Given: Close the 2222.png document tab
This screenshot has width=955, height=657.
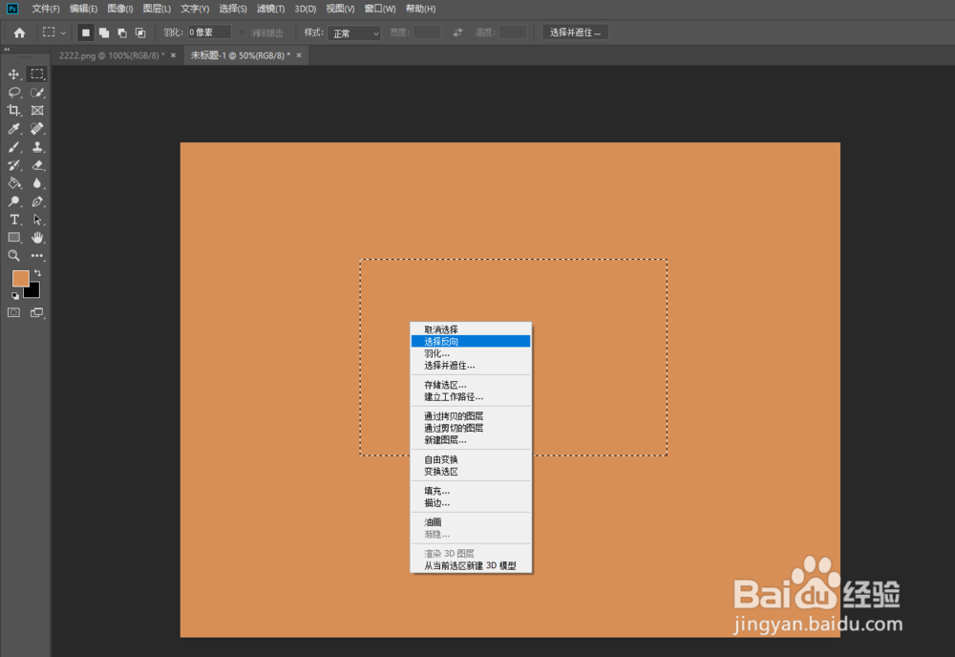Looking at the screenshot, I should pos(173,55).
